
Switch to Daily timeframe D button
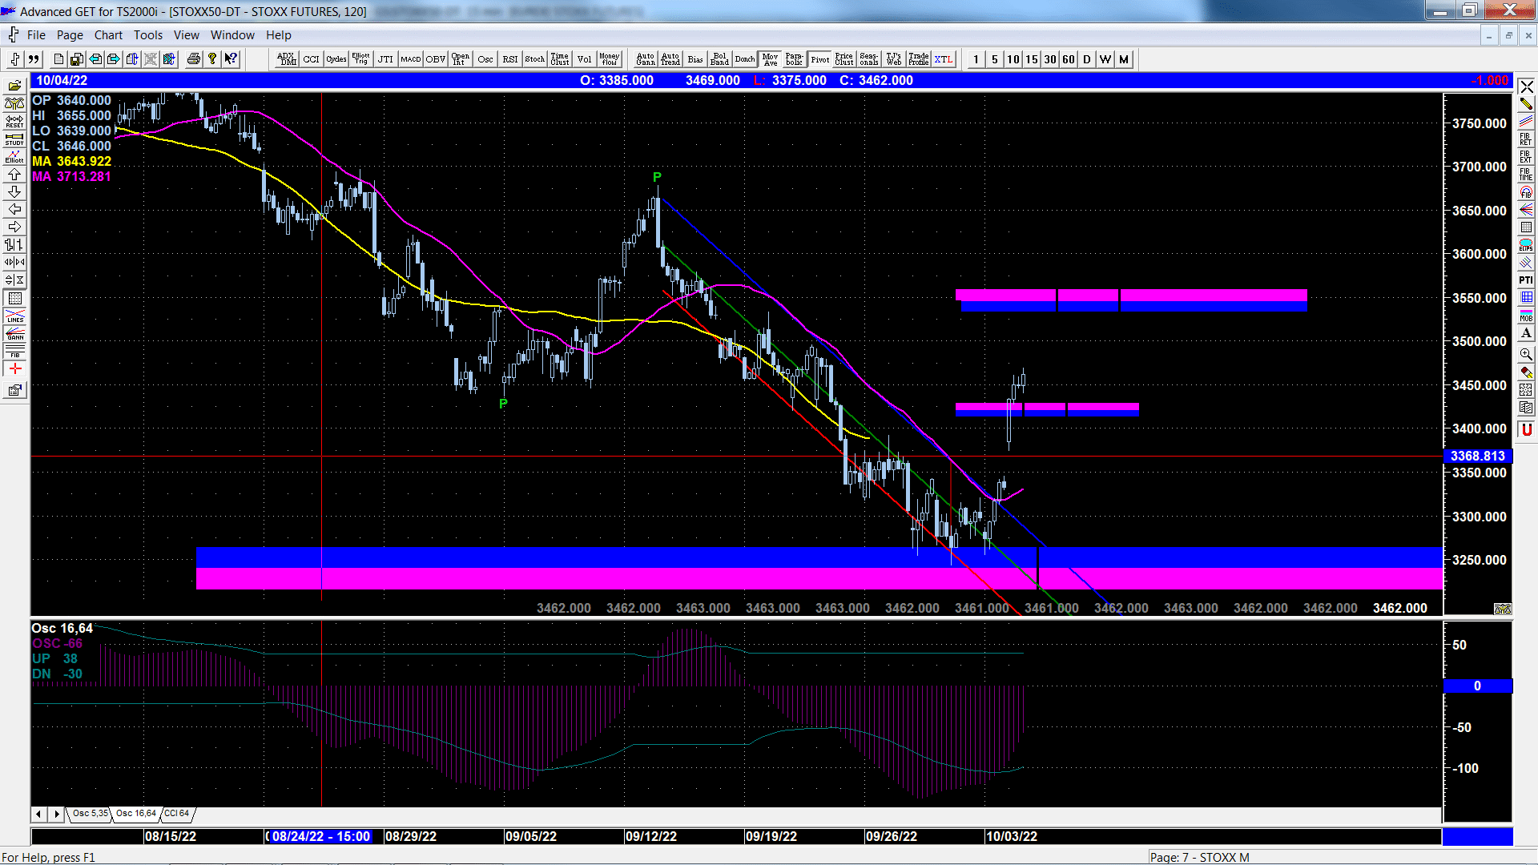(x=1087, y=59)
